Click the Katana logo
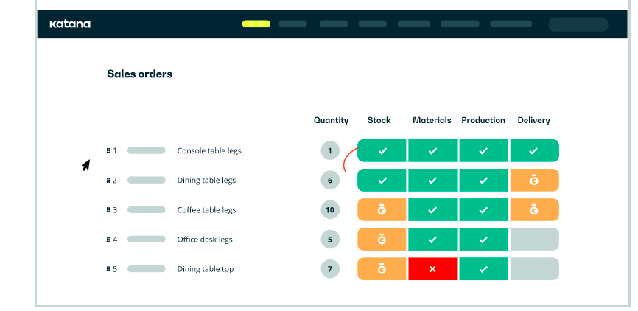The height and width of the screenshot is (311, 638). pos(70,24)
